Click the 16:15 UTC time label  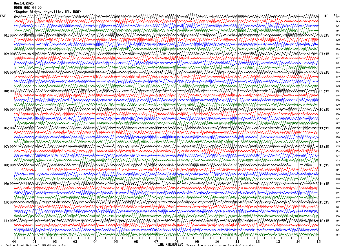324,221
